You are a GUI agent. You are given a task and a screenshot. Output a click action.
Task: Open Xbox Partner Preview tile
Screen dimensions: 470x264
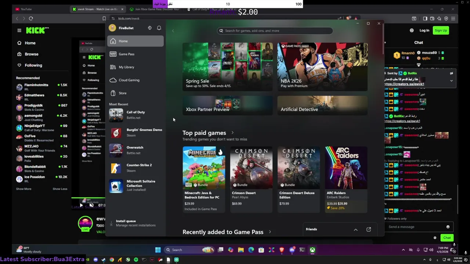[228, 106]
